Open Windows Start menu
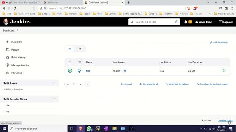 [x=4, y=129]
